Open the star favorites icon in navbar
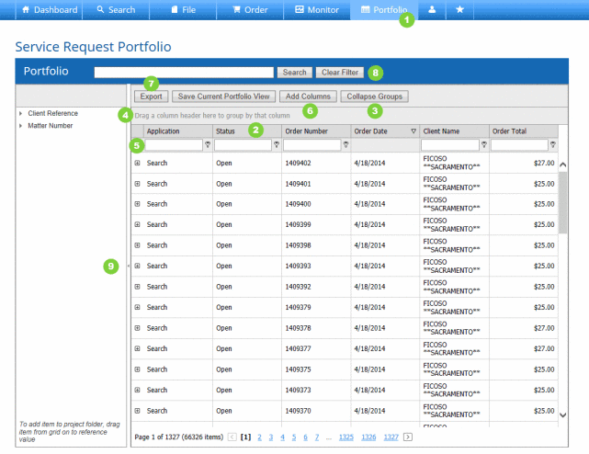 [x=459, y=9]
